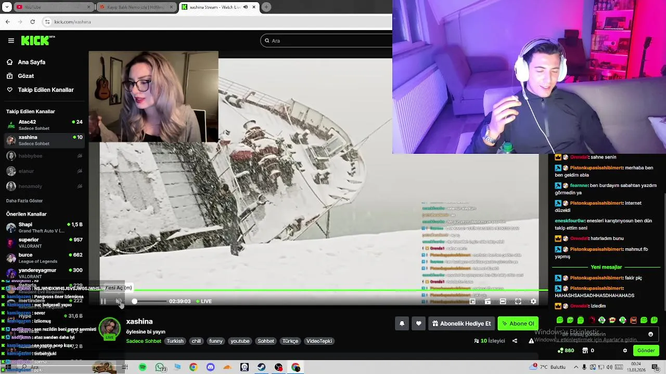Adjust the volume slider in player
This screenshot has width=666, height=374.
pyautogui.click(x=148, y=301)
